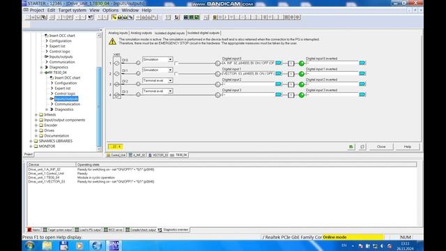Image resolution: width=446 pixels, height=251 pixels.
Task: Click Drive_unit_1.TB30_04 row in diagnostics list
Action: click(222, 178)
